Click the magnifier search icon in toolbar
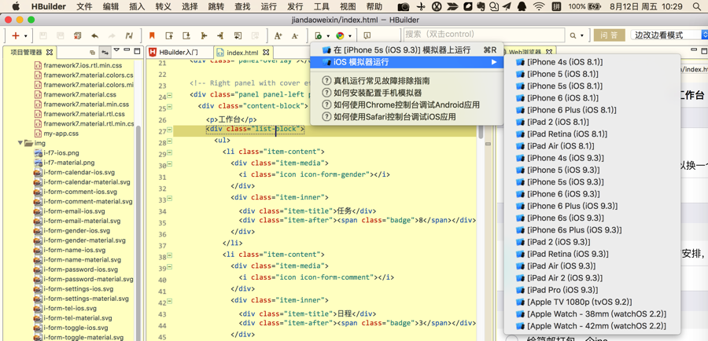This screenshot has width=708, height=341. coord(572,35)
